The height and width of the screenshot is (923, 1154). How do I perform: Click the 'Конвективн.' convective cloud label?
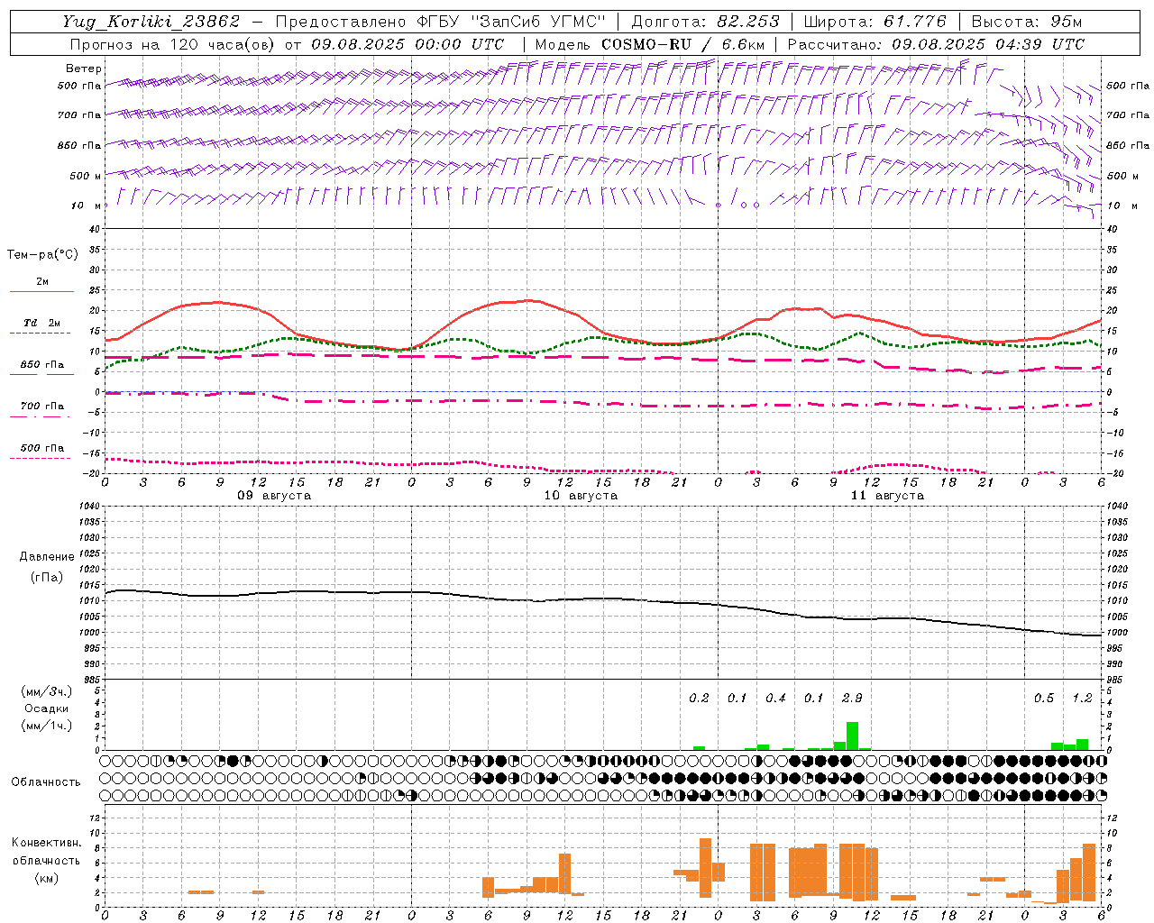(x=46, y=843)
